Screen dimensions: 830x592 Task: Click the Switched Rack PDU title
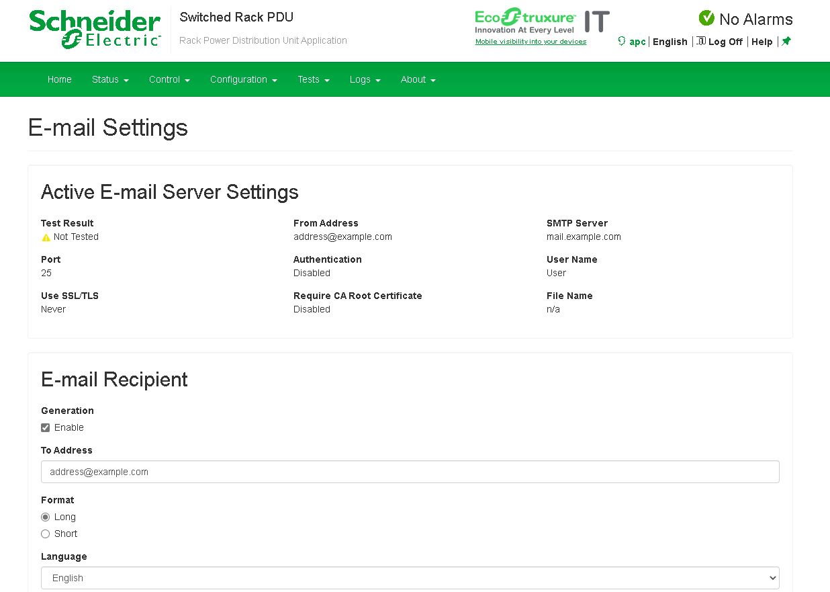pos(236,17)
